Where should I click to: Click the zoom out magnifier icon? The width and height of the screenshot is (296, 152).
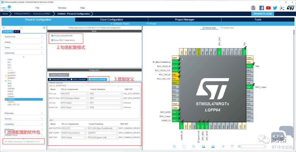pyautogui.click(x=194, y=146)
